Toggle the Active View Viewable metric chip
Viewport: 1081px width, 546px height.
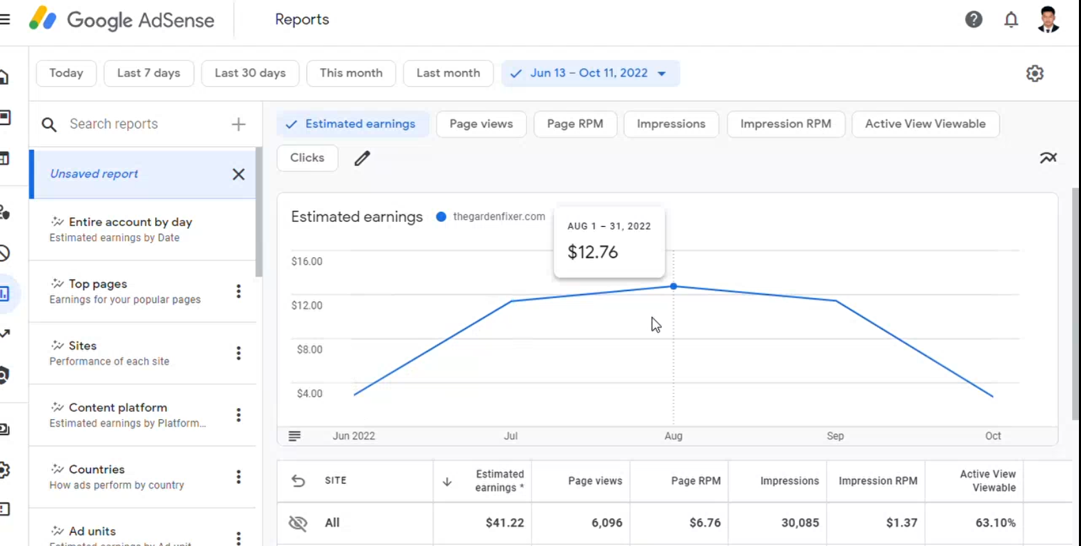[x=925, y=124]
